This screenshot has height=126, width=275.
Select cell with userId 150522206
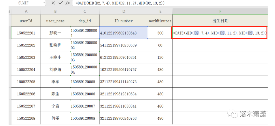coord(26,94)
